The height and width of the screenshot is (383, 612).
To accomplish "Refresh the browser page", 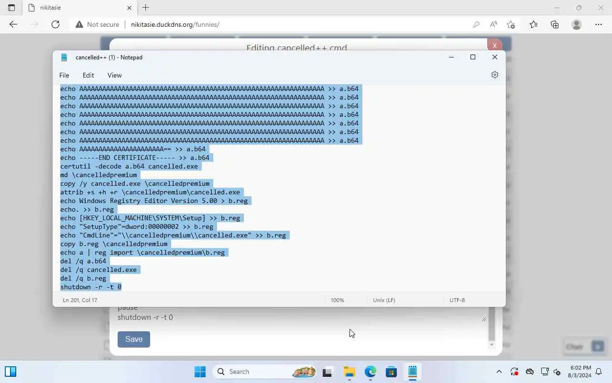I will pos(55,24).
